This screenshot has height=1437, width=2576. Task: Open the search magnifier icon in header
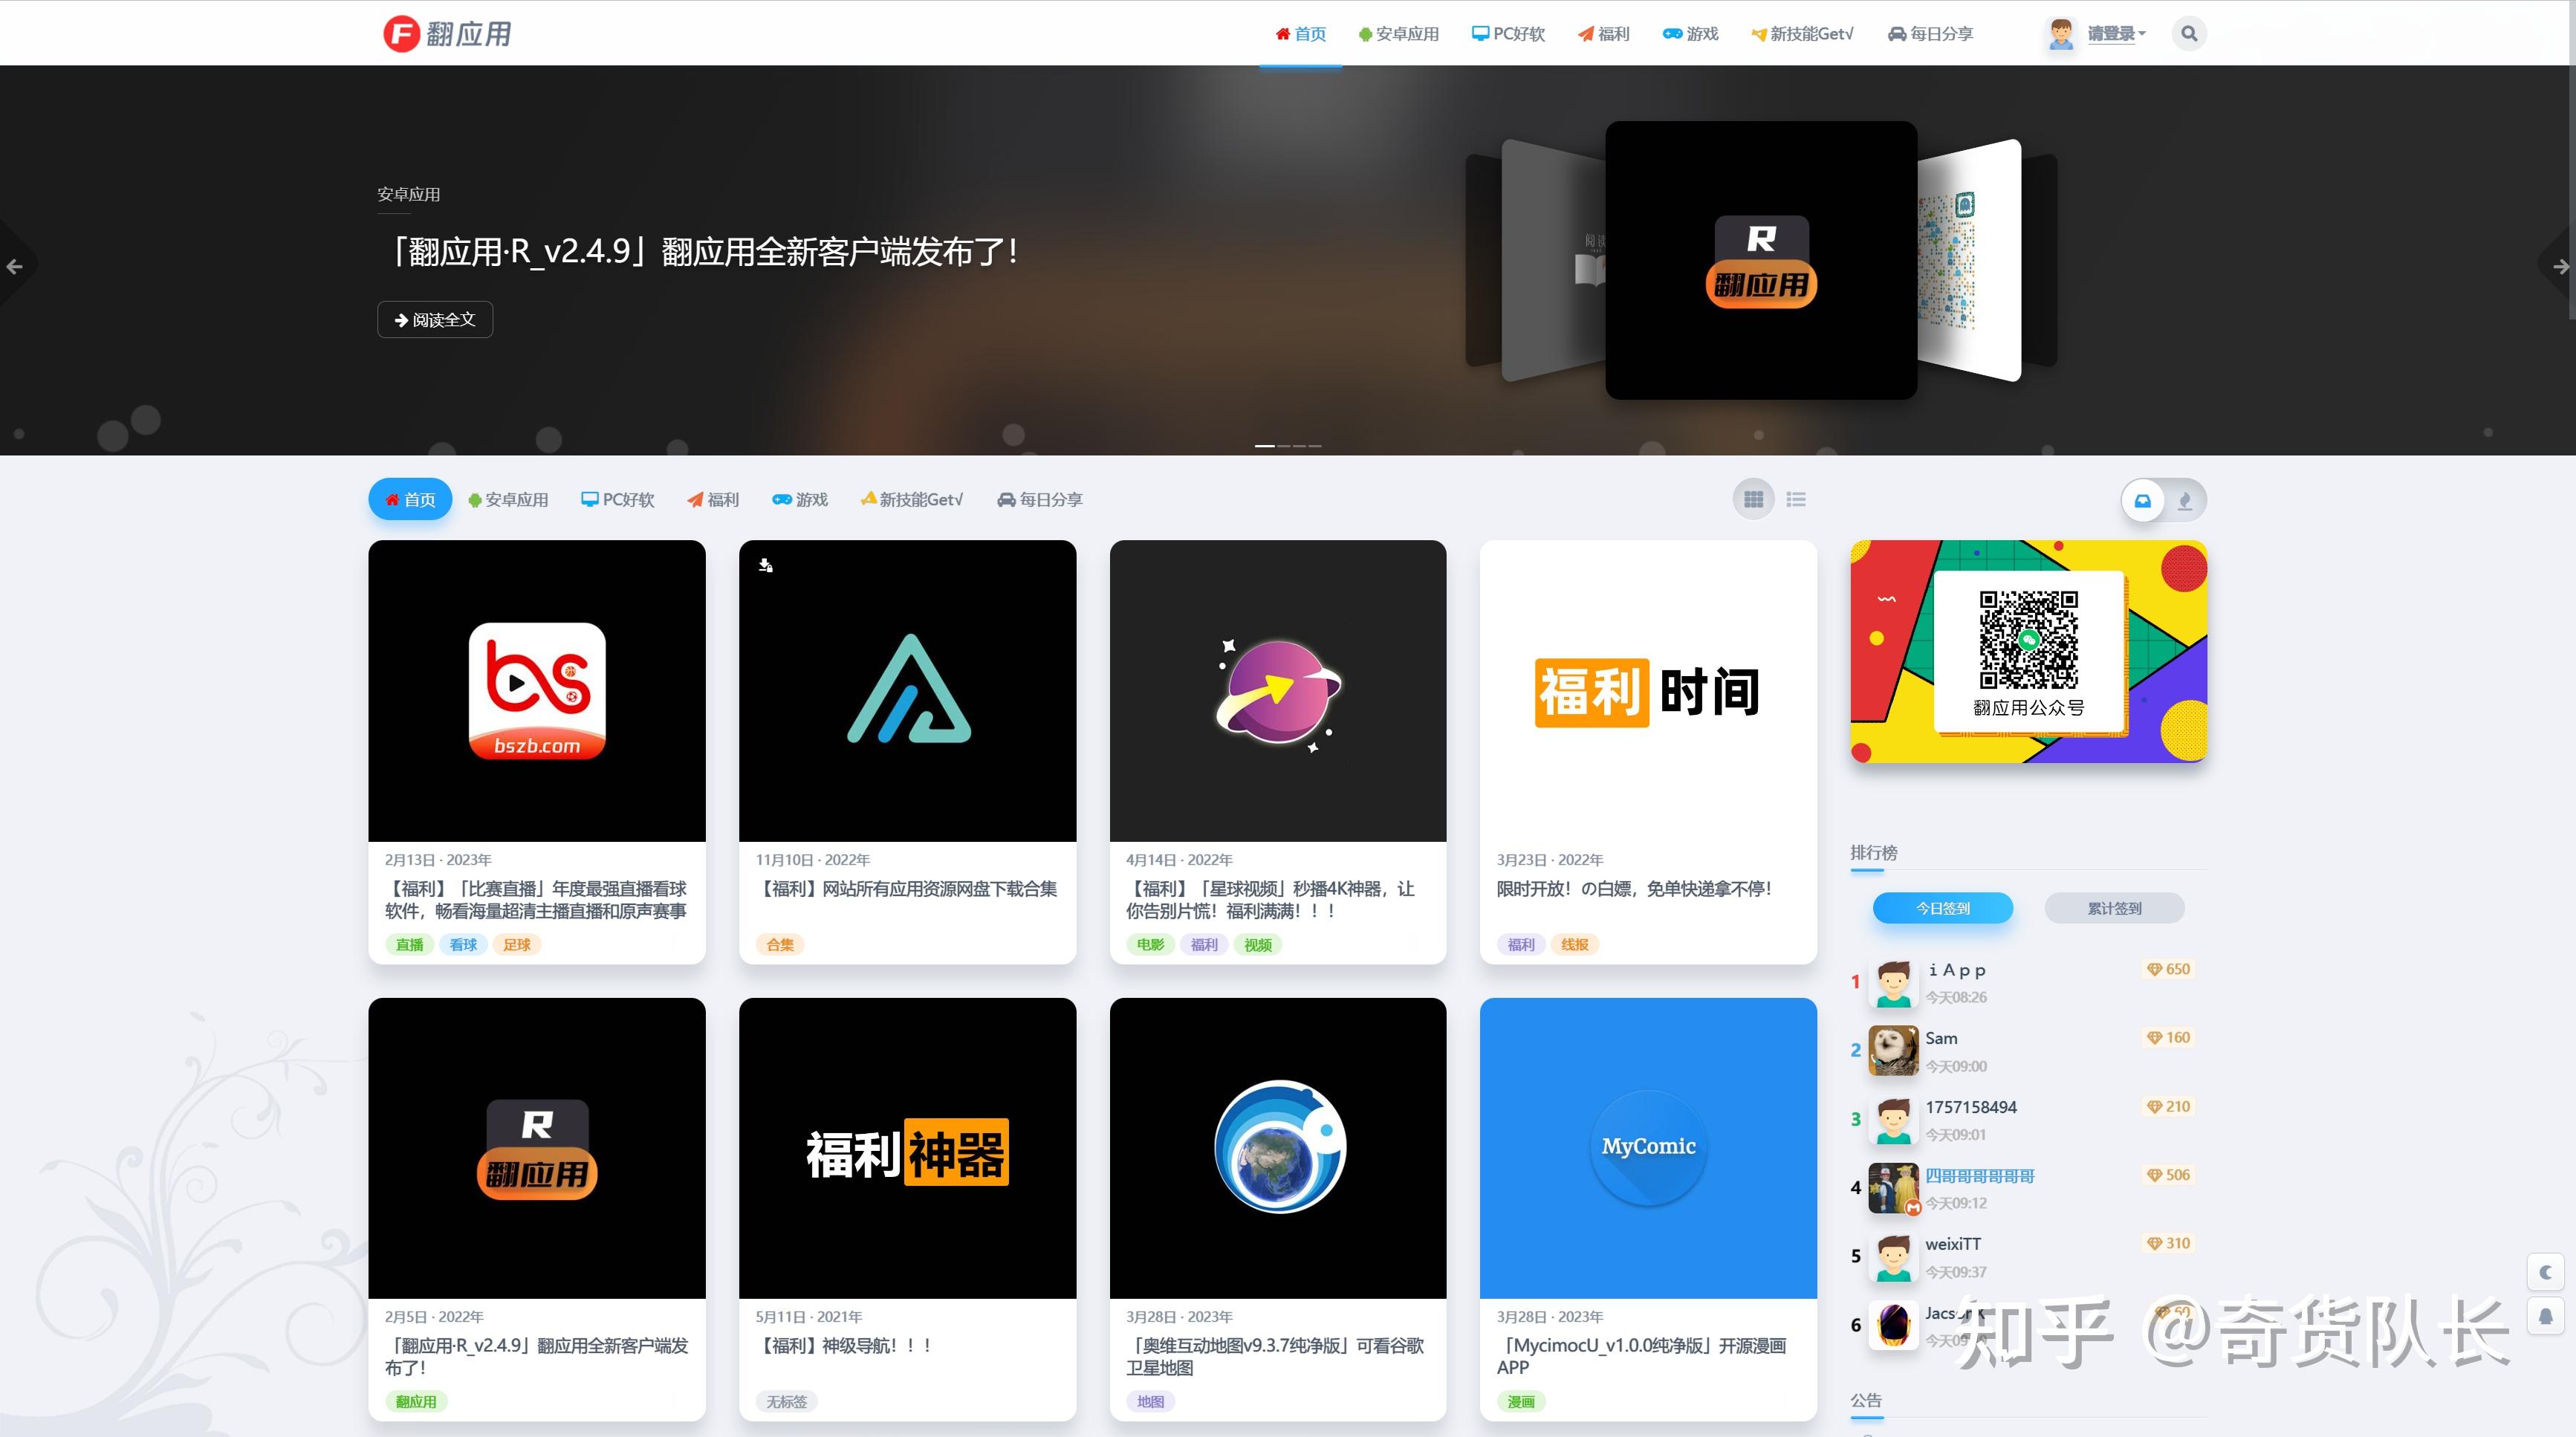[x=2188, y=34]
